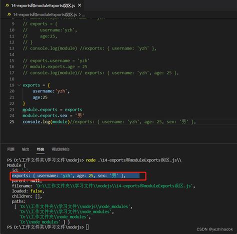This screenshot has width=237, height=234.
Task: Click commented '// exports.username = 'yzh'' line
Action: 56,60
